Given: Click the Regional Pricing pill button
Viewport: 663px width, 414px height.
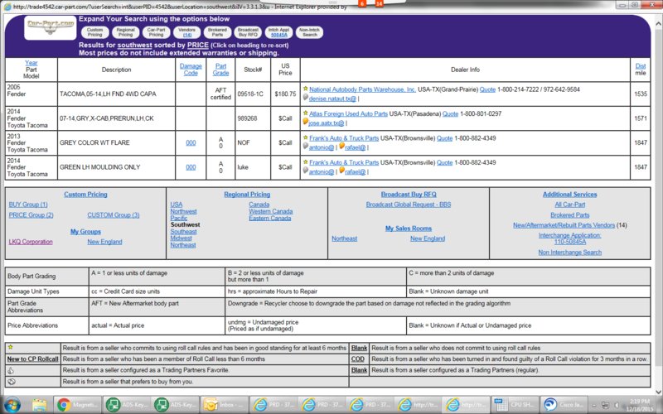Looking at the screenshot, I should (126, 32).
